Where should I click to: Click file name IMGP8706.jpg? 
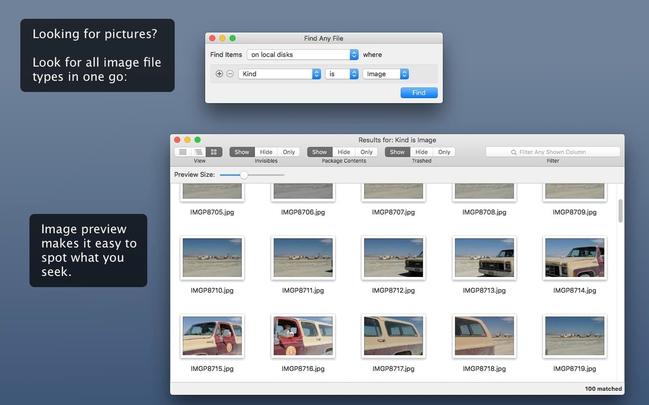303,212
